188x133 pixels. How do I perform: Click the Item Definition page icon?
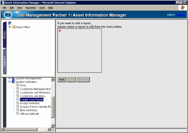18,110
